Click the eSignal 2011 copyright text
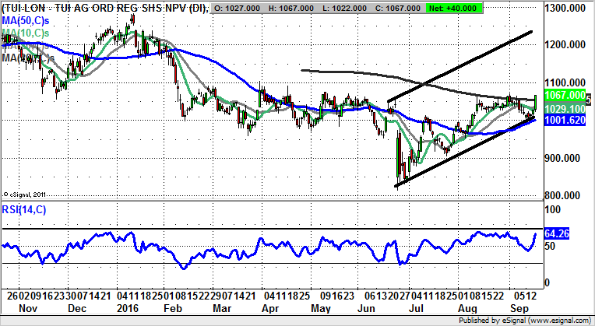595x326 pixels. pyautogui.click(x=26, y=194)
